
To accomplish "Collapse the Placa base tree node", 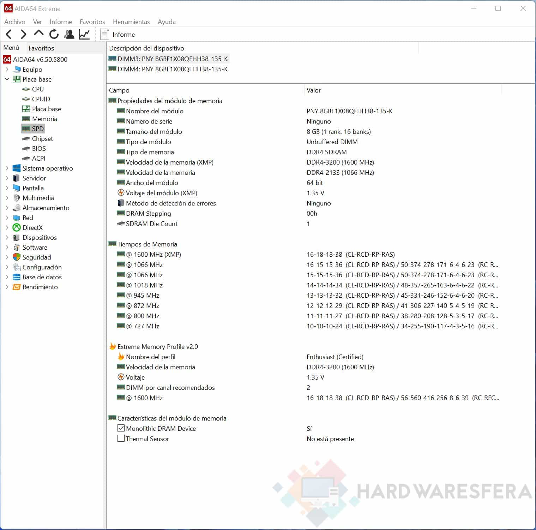I will 7,79.
